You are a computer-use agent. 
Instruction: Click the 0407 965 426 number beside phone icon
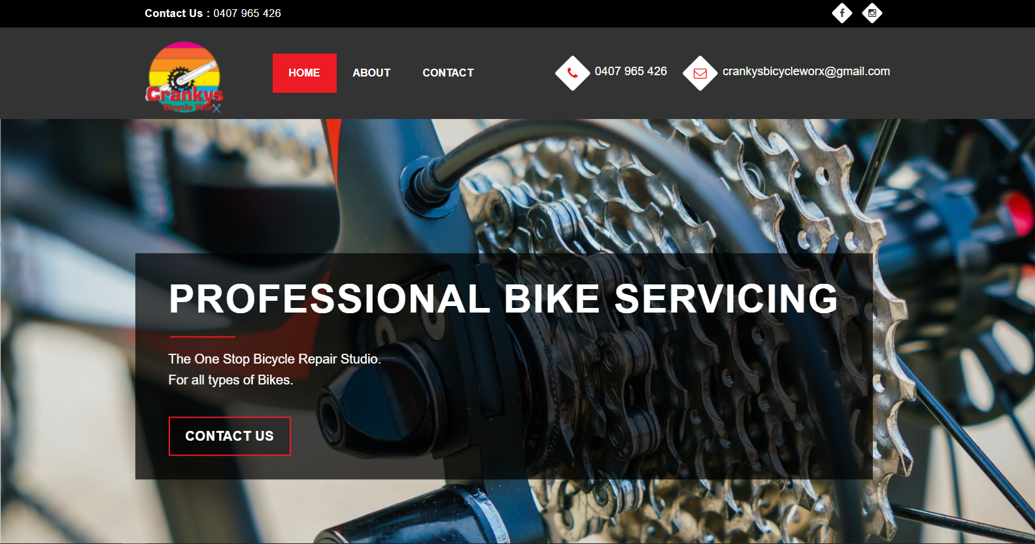[631, 71]
